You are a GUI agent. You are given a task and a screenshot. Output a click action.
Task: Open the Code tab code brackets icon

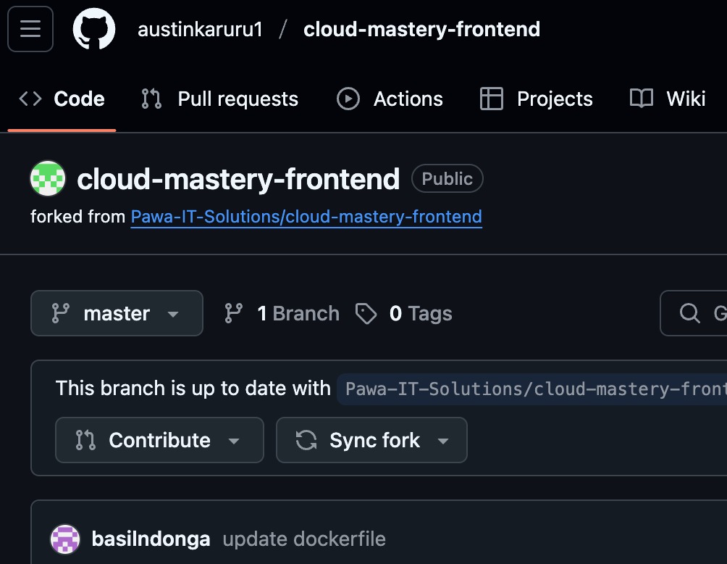click(x=29, y=99)
